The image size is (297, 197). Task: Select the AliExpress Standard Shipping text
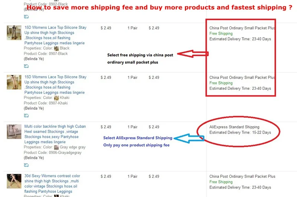(x=234, y=127)
